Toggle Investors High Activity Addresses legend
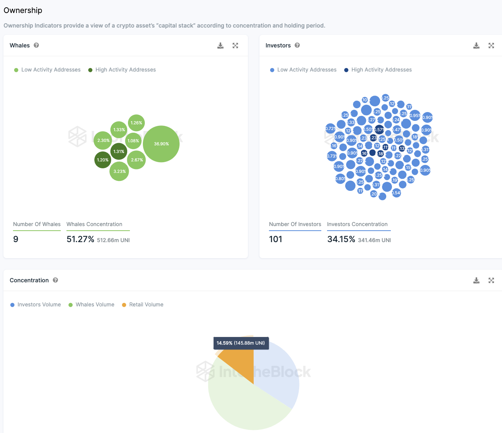The width and height of the screenshot is (502, 433). 378,70
